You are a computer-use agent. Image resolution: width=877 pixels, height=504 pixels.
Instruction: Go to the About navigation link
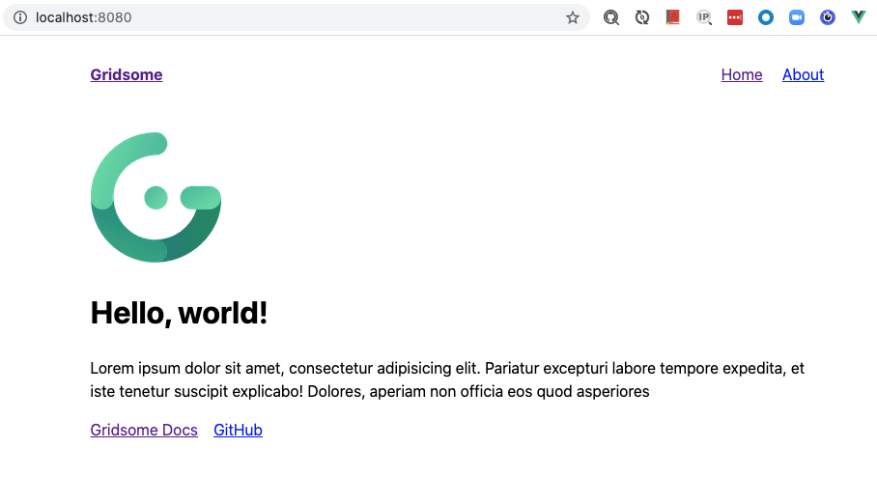804,75
